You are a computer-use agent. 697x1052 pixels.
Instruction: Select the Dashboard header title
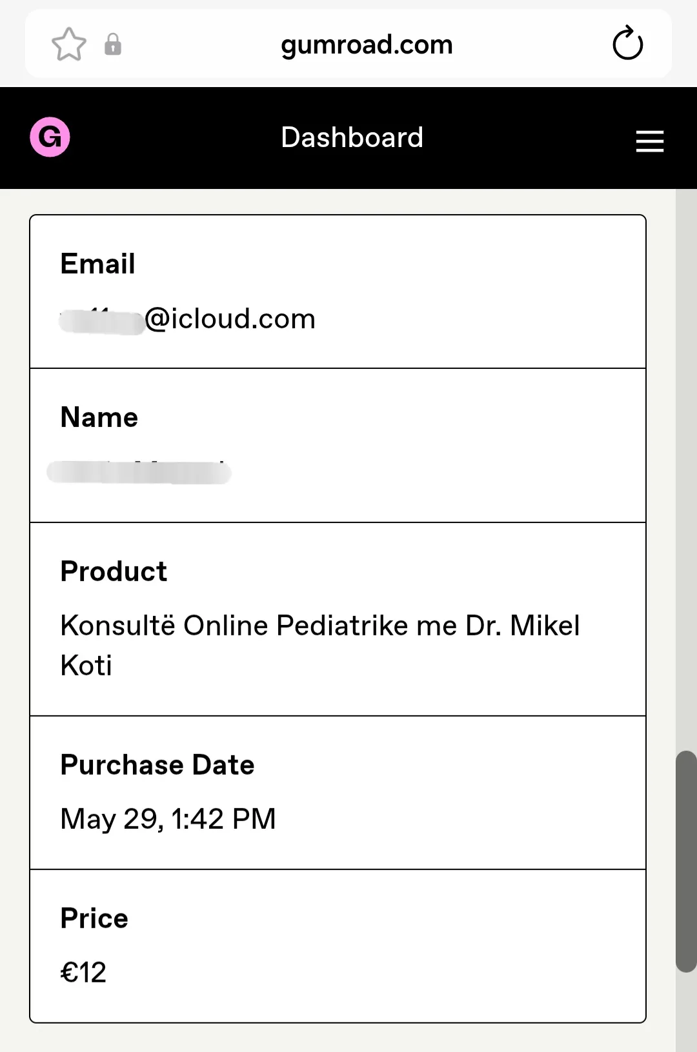[352, 137]
